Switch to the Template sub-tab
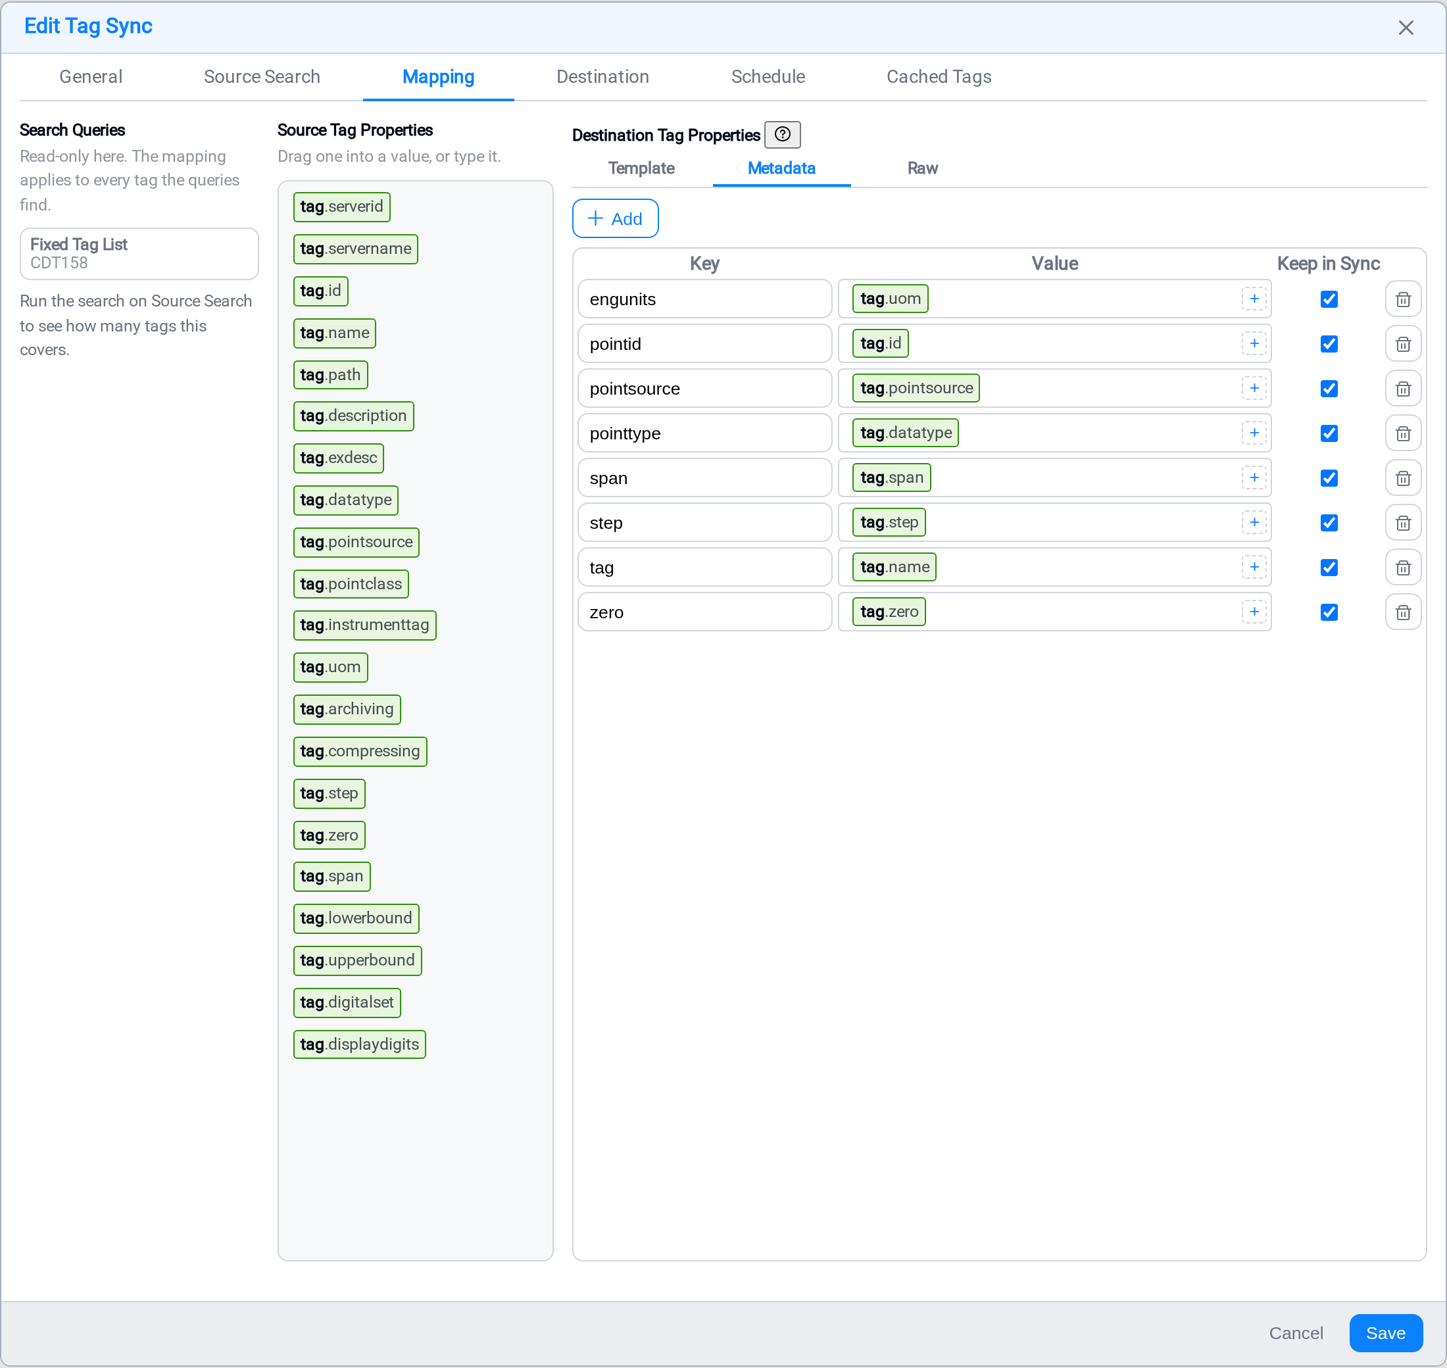1447x1368 pixels. pos(641,168)
